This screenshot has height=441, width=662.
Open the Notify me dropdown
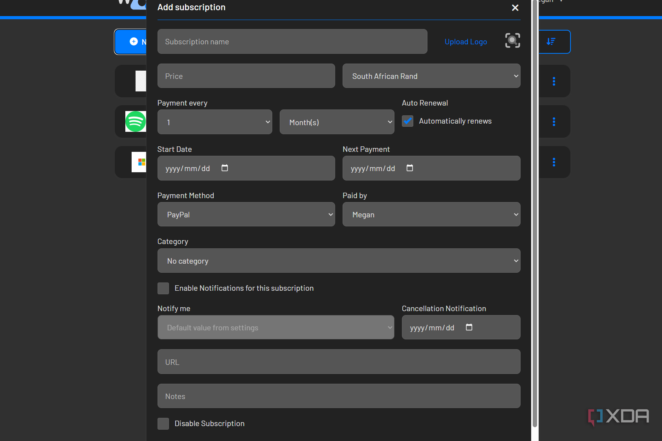[276, 327]
